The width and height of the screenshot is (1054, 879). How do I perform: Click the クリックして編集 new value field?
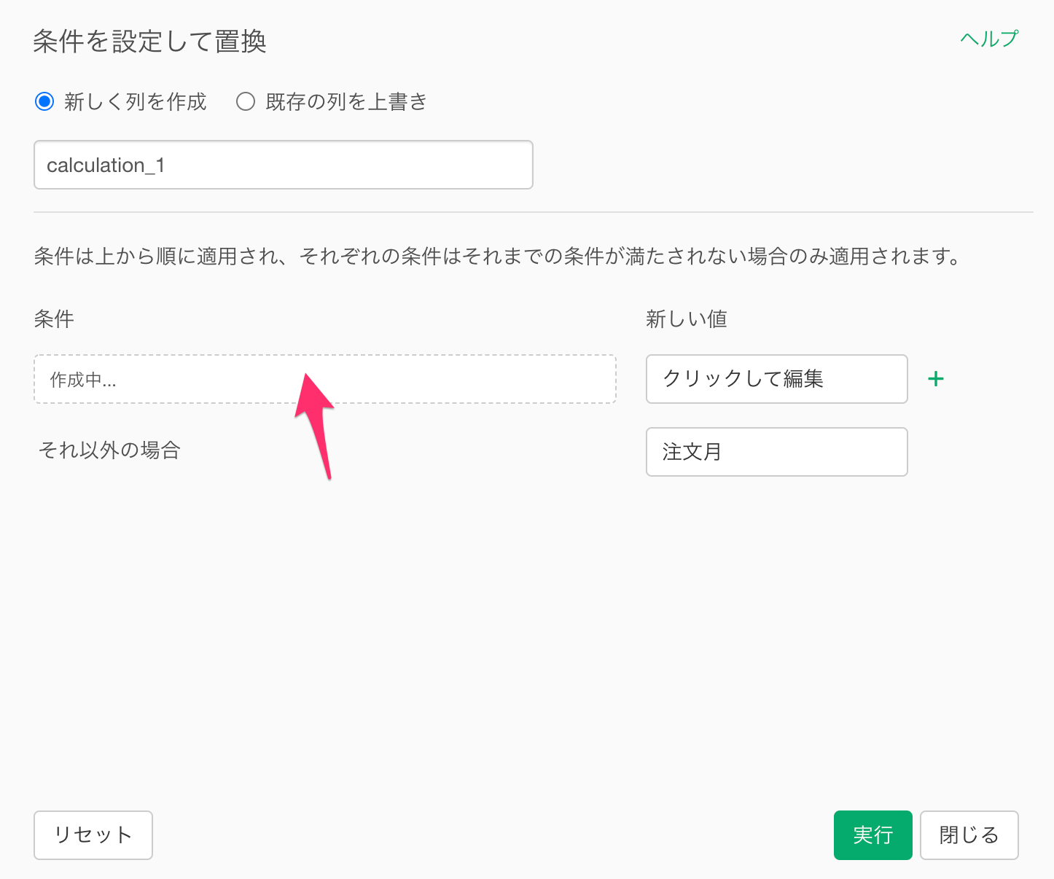point(777,379)
